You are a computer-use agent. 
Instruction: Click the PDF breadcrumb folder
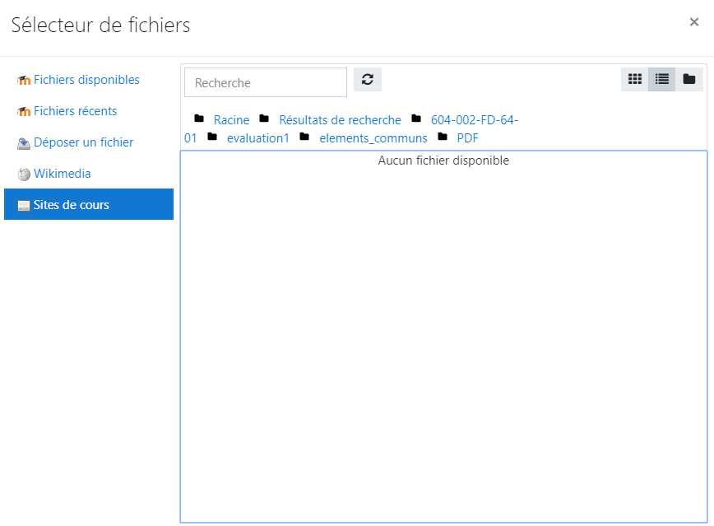coord(467,138)
